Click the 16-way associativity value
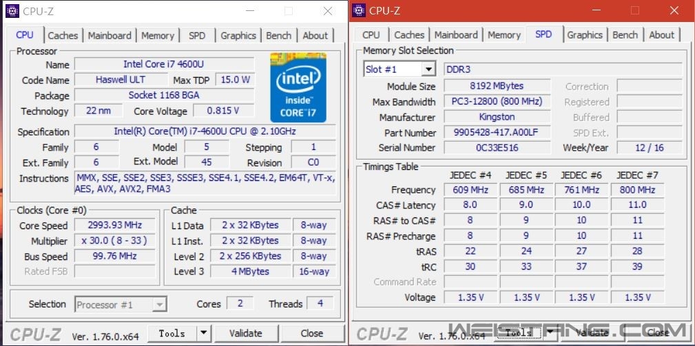Viewport: 695px width, 346px height. coord(314,271)
